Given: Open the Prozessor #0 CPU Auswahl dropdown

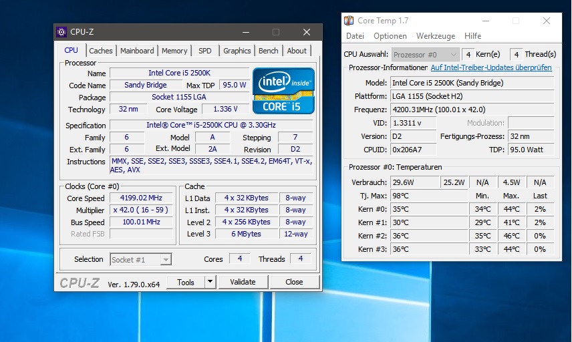Looking at the screenshot, I should click(x=425, y=55).
